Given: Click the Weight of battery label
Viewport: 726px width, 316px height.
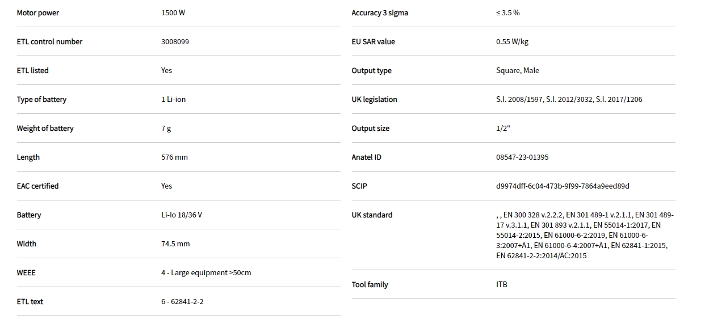Looking at the screenshot, I should tap(45, 128).
